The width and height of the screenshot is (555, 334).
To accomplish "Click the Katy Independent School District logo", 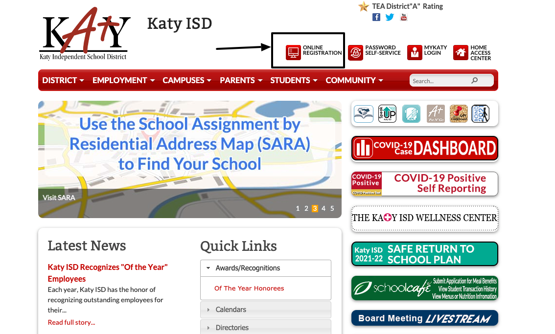I will coord(85,34).
